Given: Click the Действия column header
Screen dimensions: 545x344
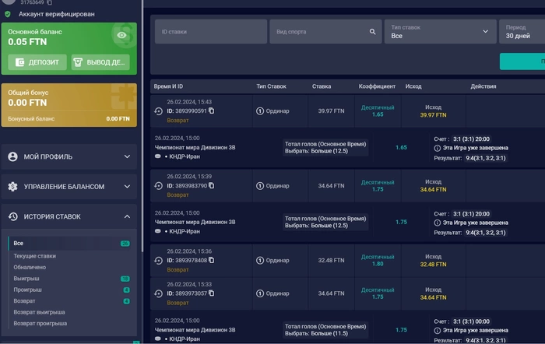Looking at the screenshot, I should pos(483,86).
